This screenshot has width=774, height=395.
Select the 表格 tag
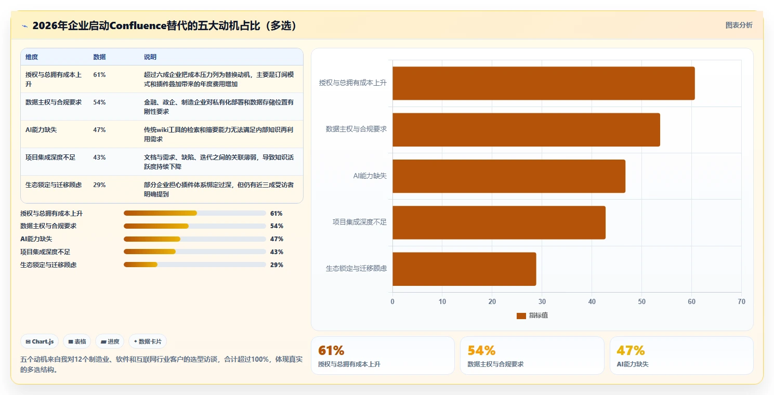[77, 341]
